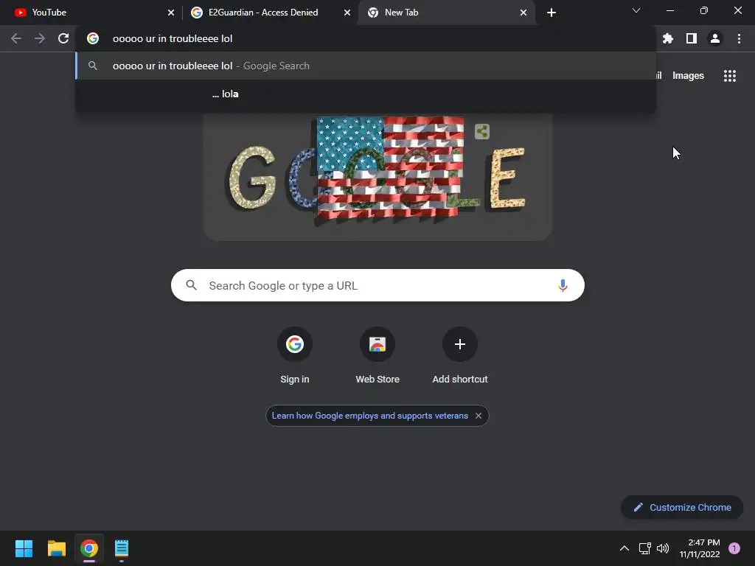Click the doodle share icon
755x566 pixels.
[x=482, y=131]
